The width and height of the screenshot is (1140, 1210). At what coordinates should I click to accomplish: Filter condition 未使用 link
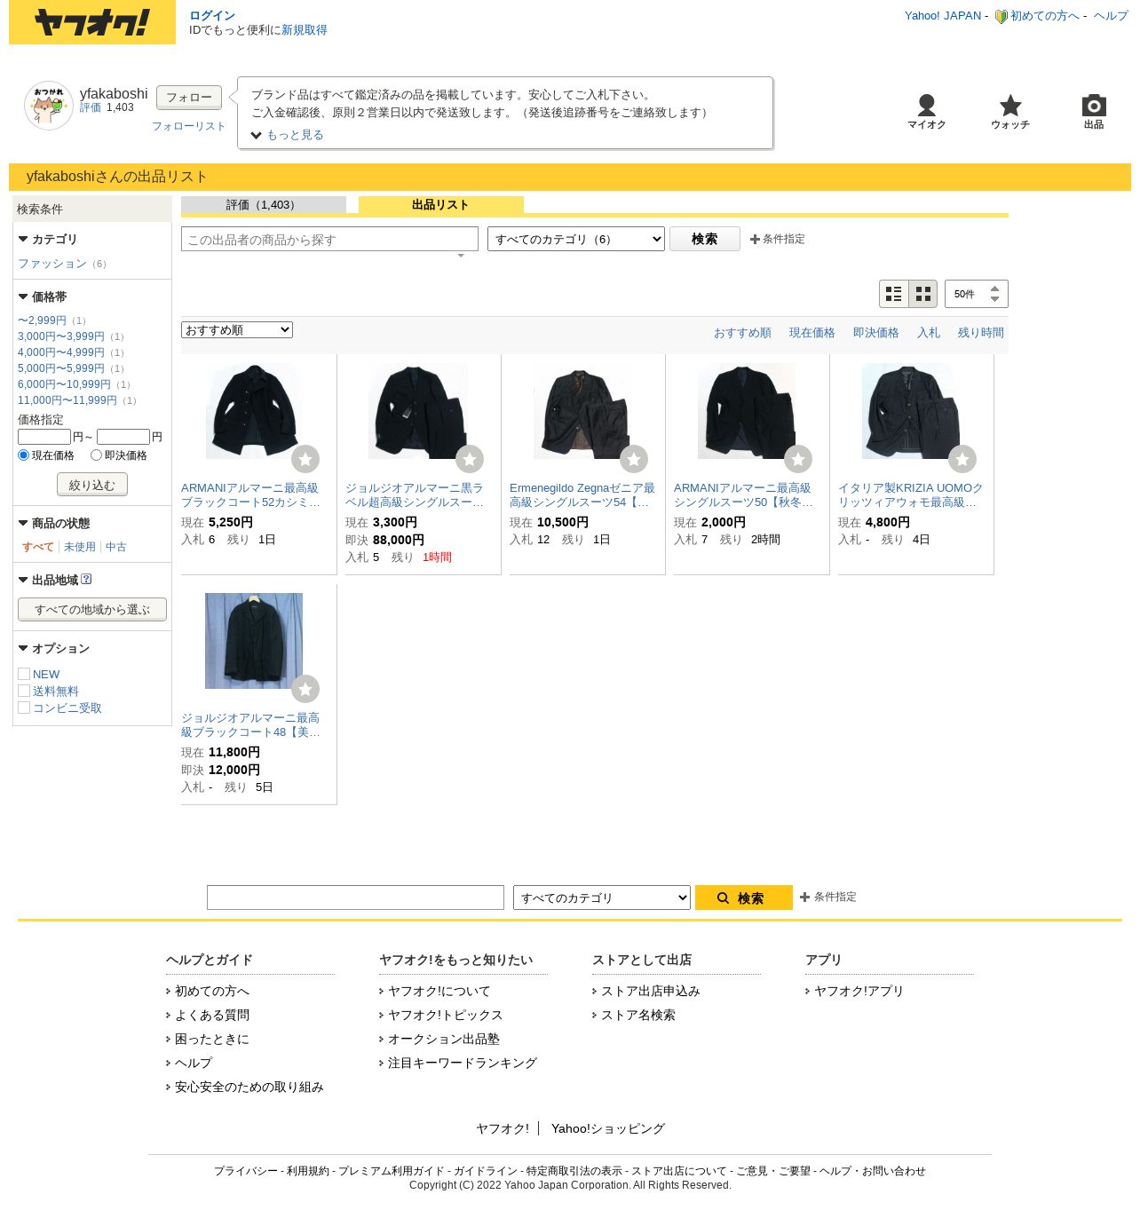[79, 547]
